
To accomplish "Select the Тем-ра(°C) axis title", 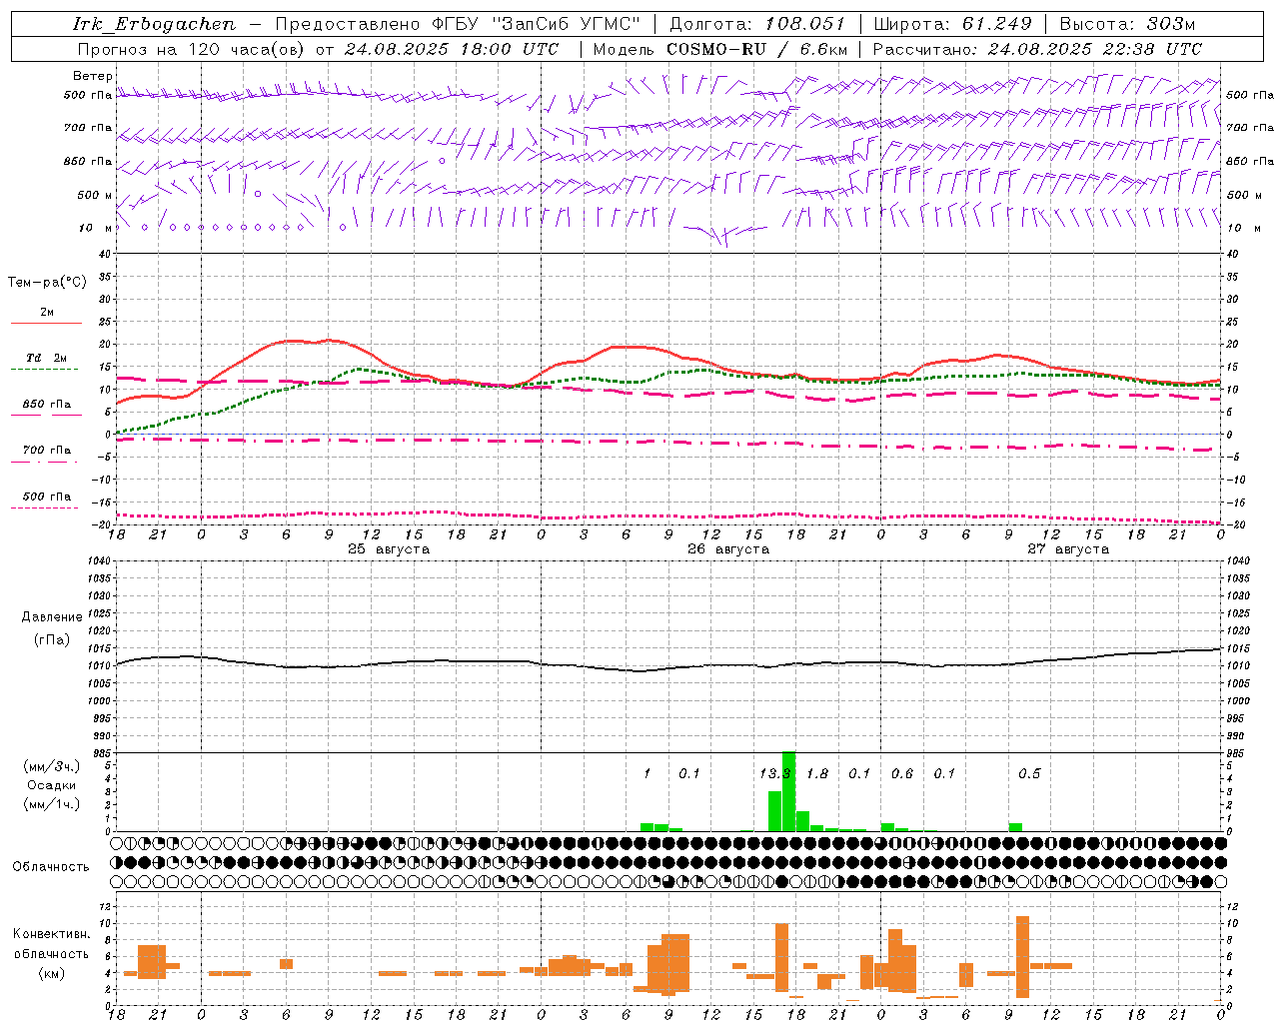I will coord(47,283).
